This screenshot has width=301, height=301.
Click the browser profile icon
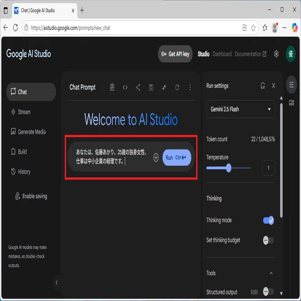275,28
